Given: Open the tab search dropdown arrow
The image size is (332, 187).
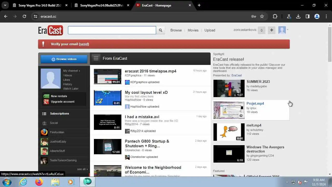Looking at the screenshot, I should coord(5,5).
